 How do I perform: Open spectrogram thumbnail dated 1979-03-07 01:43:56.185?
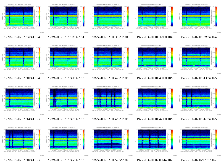click(199, 59)
